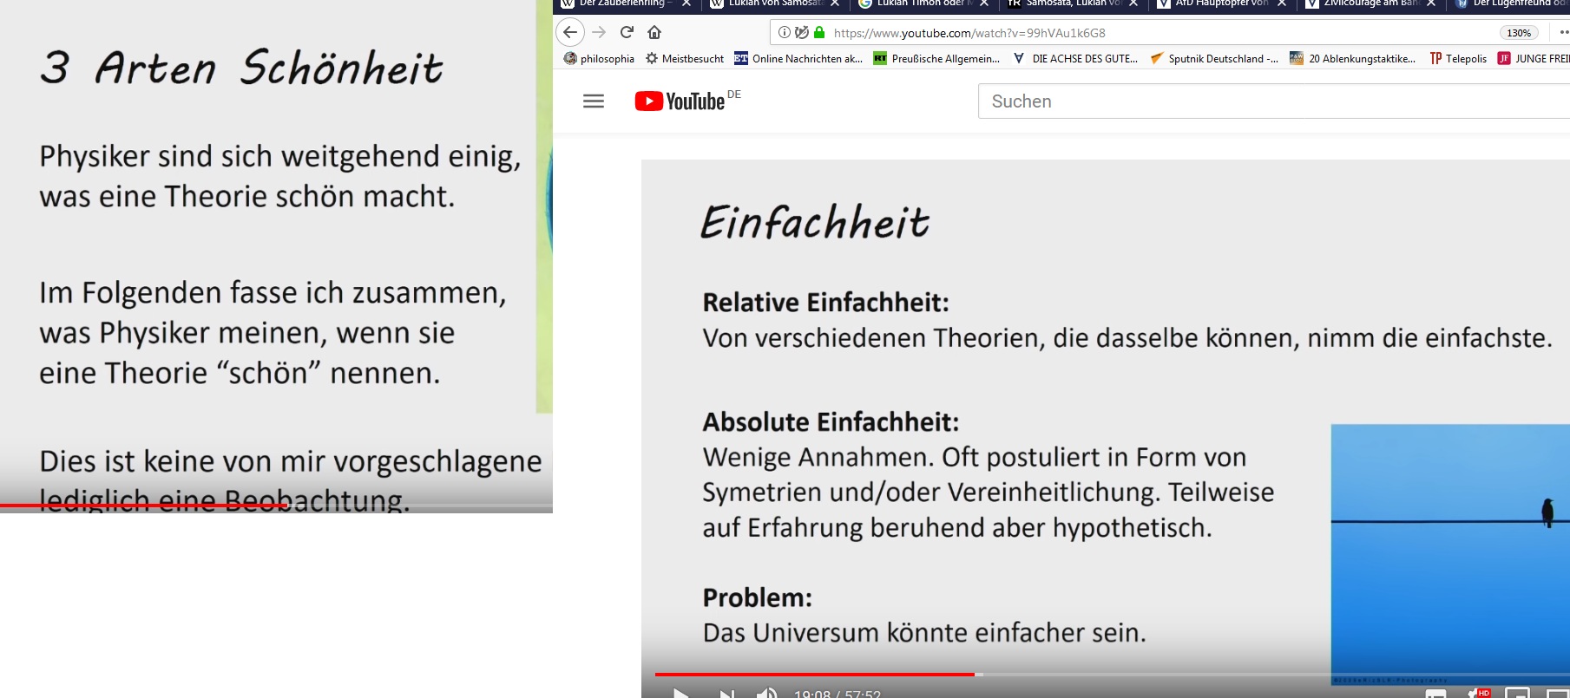Open page actions three-dot menu in address bar
This screenshot has height=698, width=1570.
point(1563,32)
